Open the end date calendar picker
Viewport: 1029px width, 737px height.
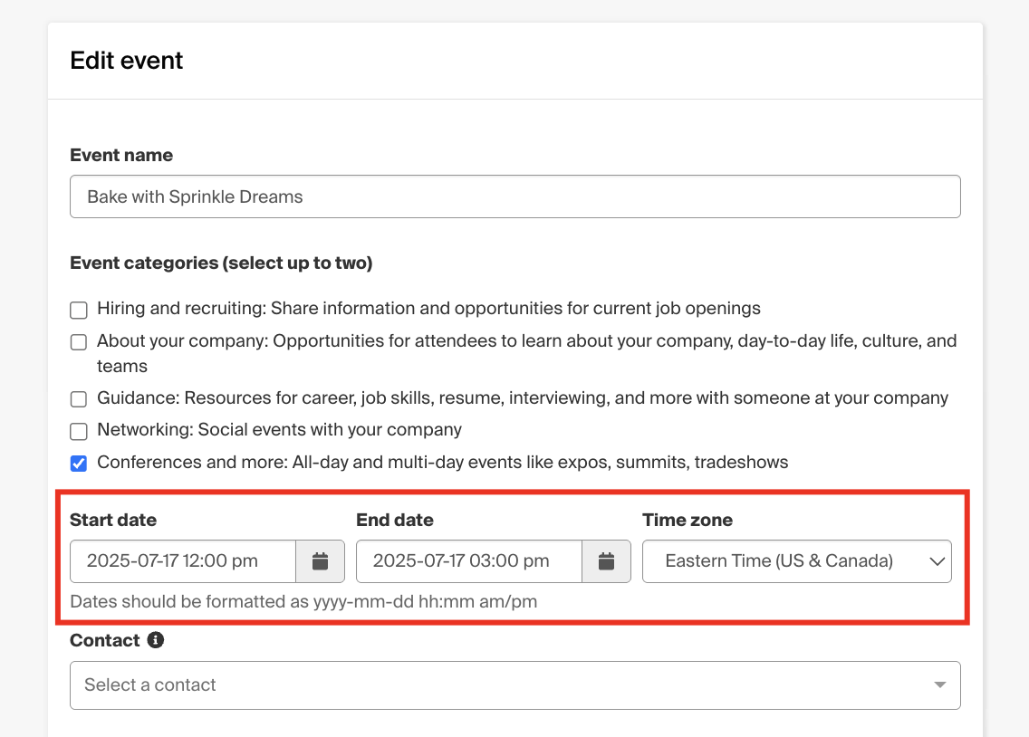(607, 561)
